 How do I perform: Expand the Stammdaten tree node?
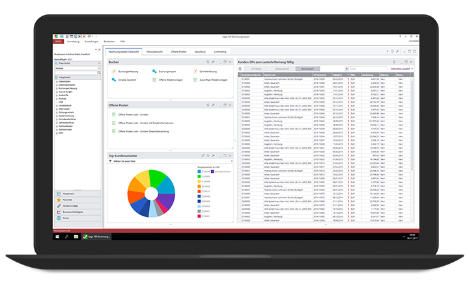[57, 81]
